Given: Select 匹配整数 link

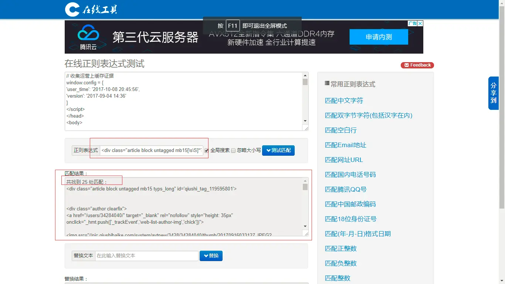Looking at the screenshot, I should (x=338, y=278).
